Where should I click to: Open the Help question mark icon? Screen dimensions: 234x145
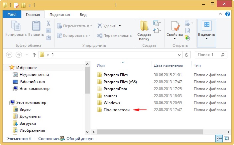228,14
